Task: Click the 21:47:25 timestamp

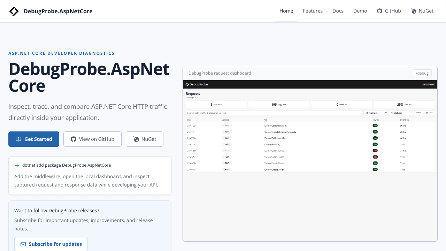Action: pos(191,125)
